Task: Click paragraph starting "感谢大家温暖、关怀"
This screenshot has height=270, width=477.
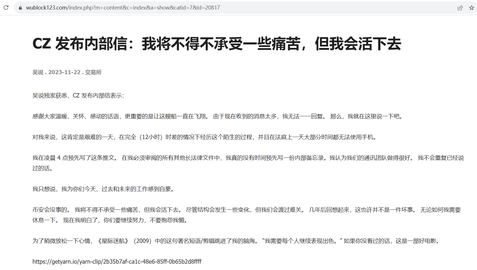Action: coord(218,116)
